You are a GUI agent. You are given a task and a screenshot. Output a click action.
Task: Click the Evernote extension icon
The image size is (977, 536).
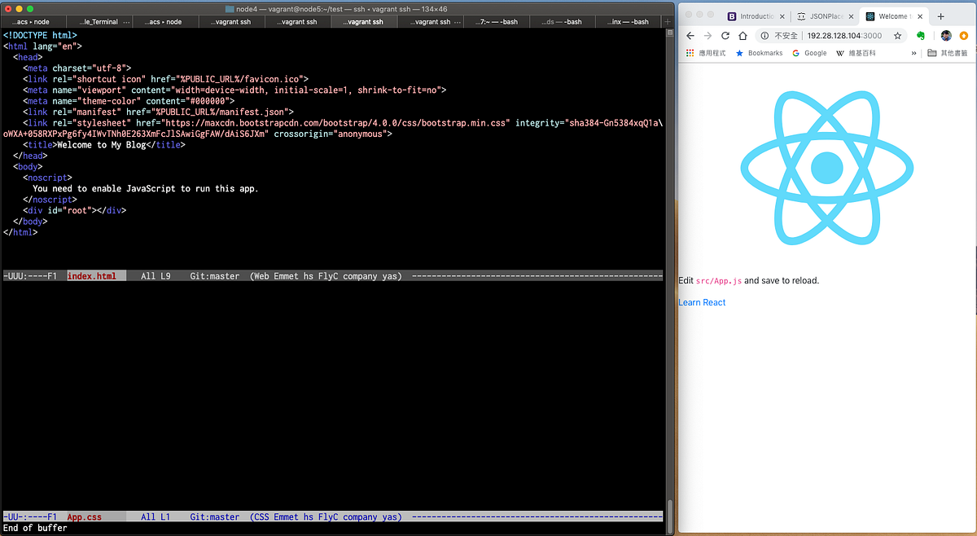(x=921, y=35)
